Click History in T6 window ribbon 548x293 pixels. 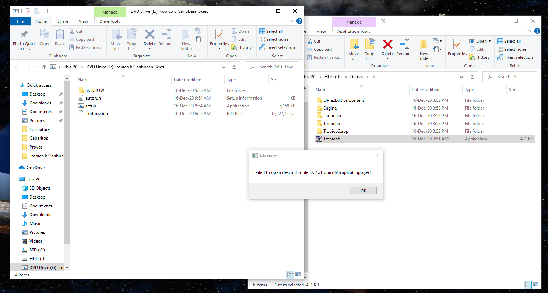pos(479,57)
